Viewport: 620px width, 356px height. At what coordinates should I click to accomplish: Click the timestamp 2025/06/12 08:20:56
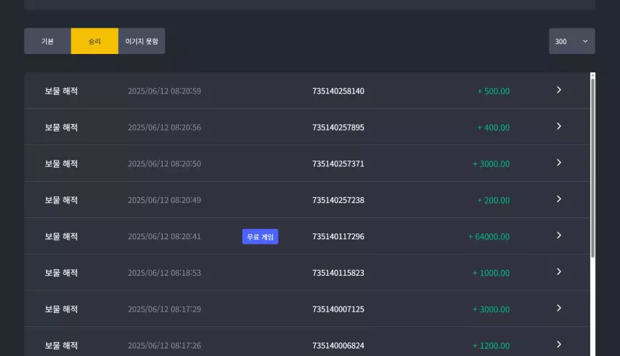click(164, 128)
